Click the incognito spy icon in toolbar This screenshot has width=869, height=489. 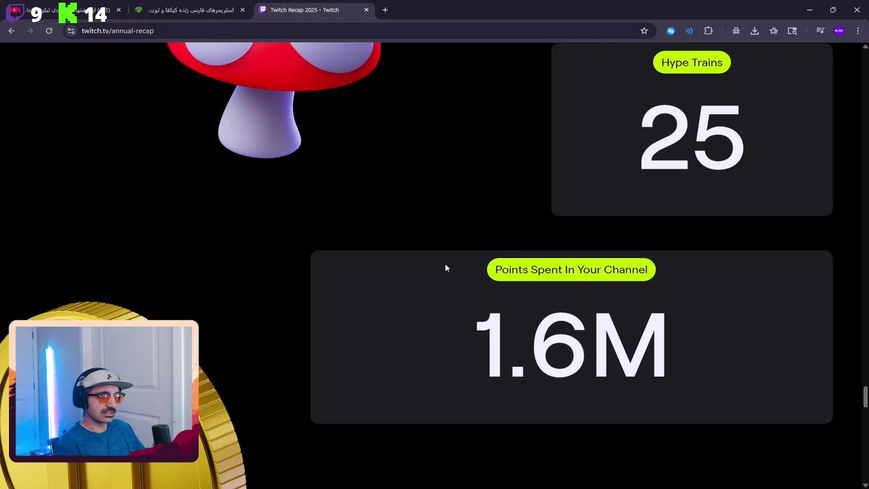[x=736, y=31]
